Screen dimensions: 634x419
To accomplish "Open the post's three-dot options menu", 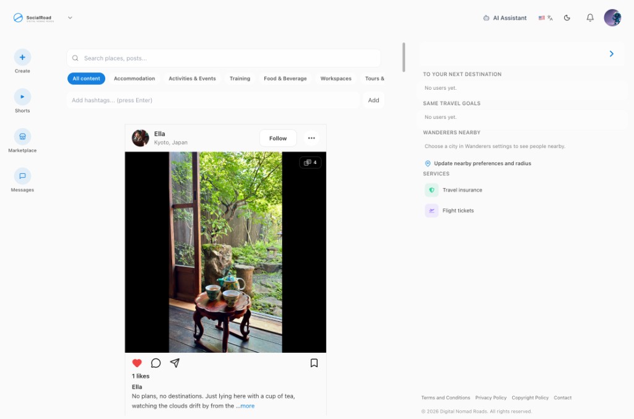I will (311, 138).
